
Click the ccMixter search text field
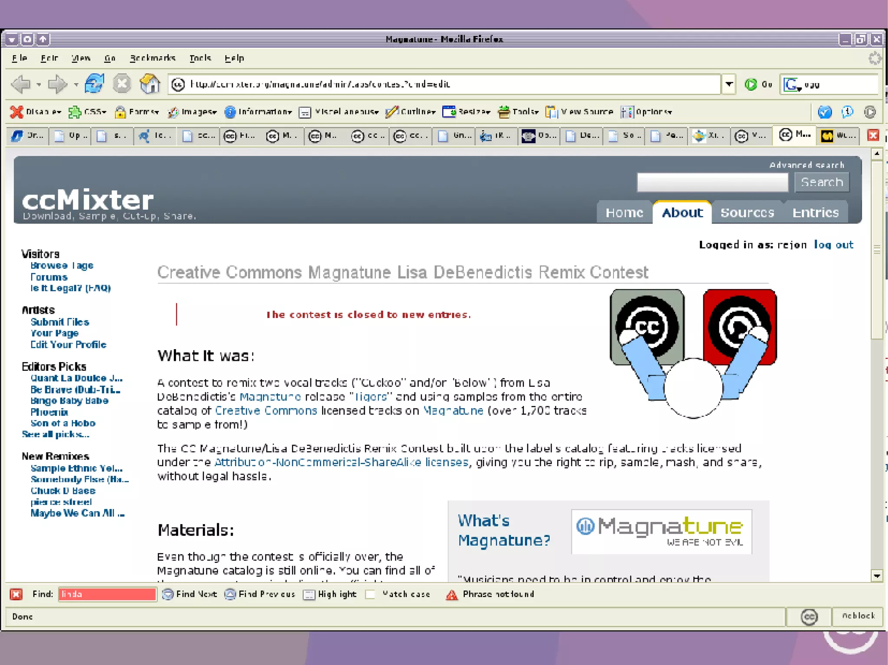pyautogui.click(x=712, y=182)
